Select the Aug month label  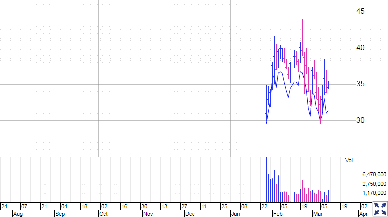(x=18, y=214)
